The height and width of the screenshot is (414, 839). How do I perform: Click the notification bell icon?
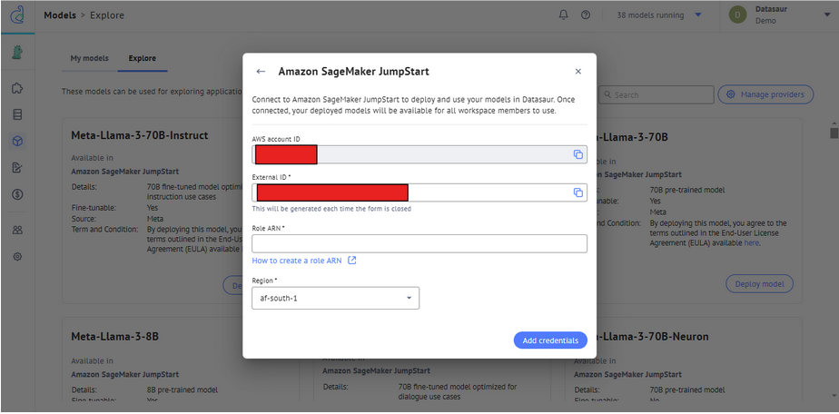tap(564, 15)
